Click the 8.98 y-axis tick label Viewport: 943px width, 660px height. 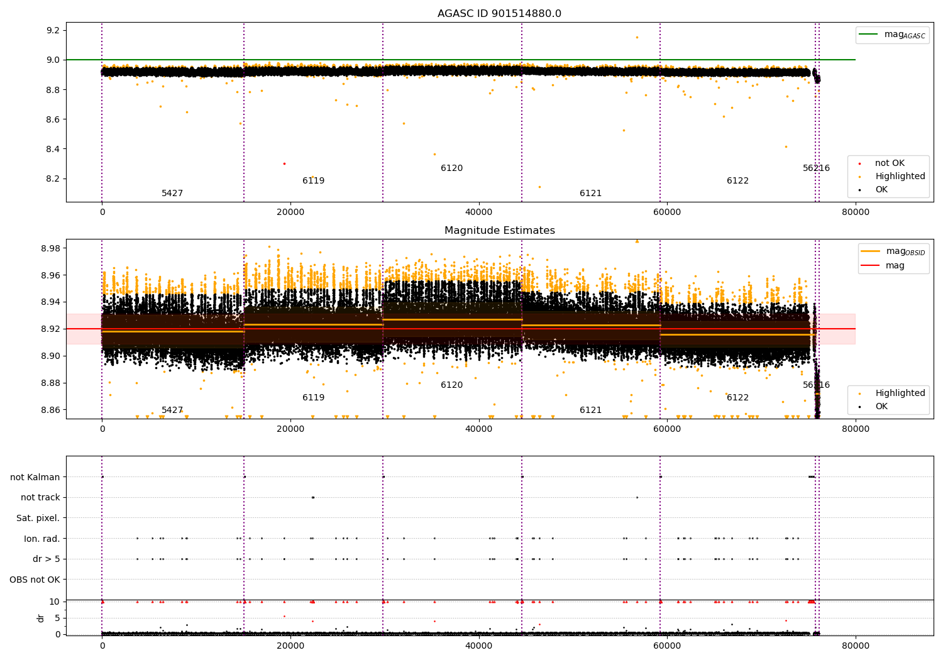click(x=51, y=248)
